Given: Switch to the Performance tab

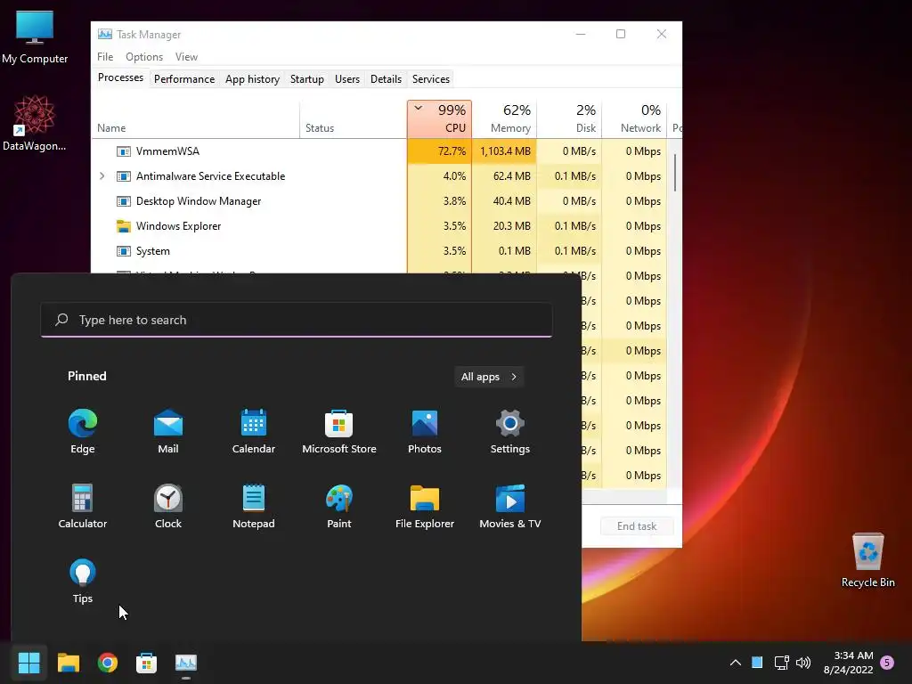Looking at the screenshot, I should click(184, 79).
